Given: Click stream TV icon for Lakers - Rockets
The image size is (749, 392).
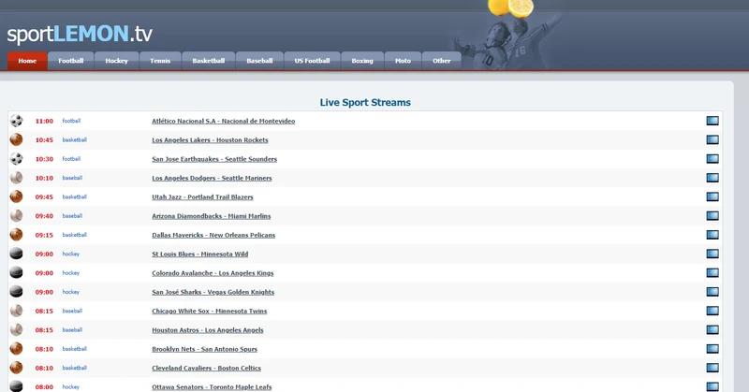Looking at the screenshot, I should [x=712, y=140].
